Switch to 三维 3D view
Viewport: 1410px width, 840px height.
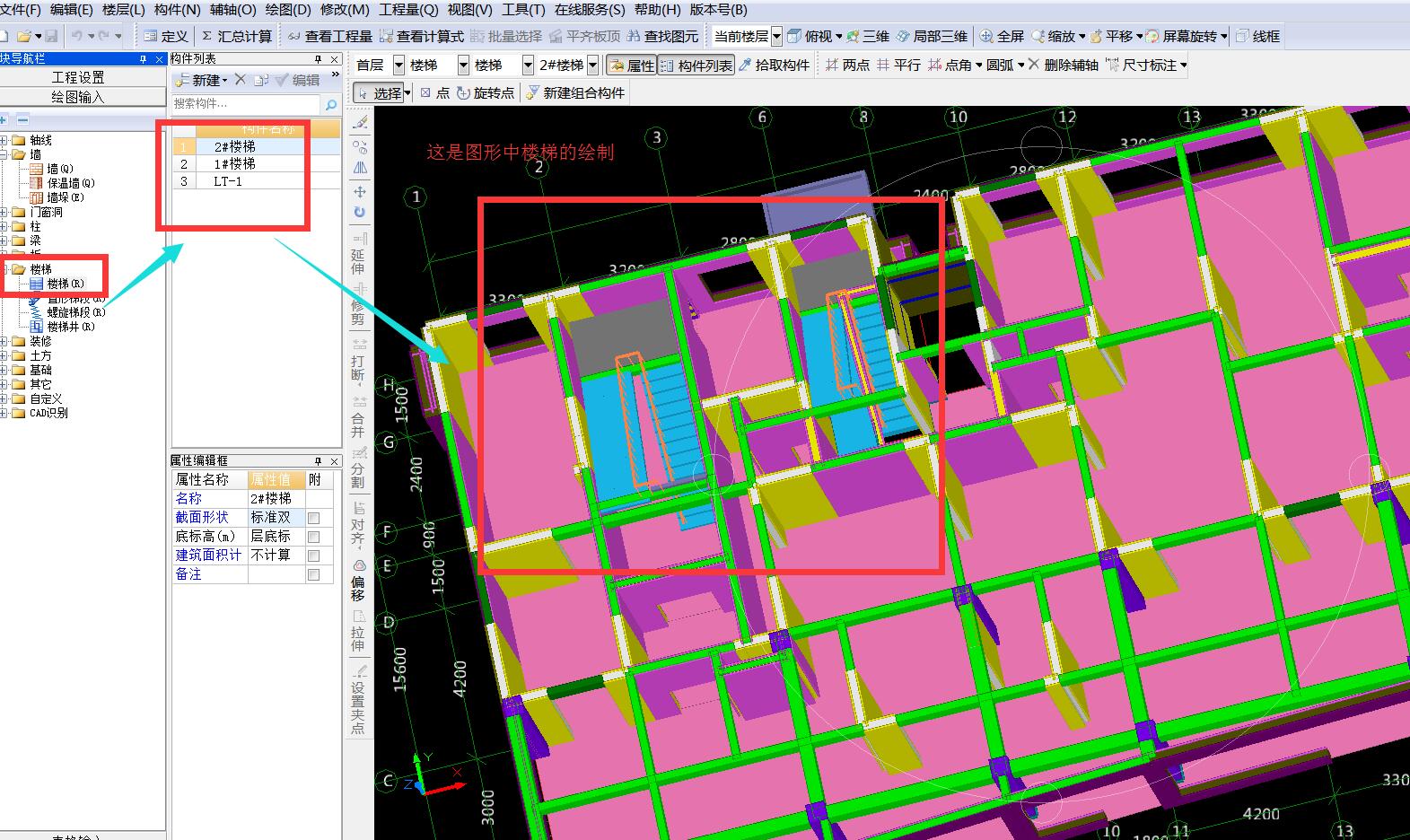(867, 36)
